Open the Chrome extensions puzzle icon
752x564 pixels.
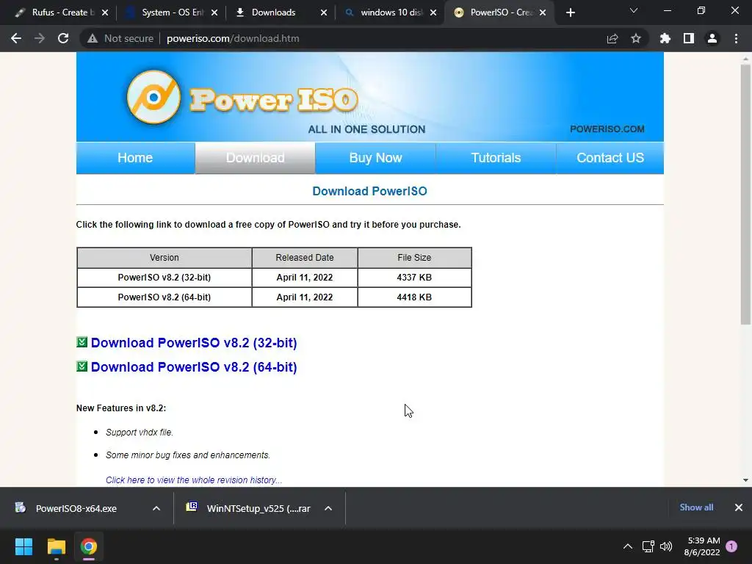click(x=665, y=38)
